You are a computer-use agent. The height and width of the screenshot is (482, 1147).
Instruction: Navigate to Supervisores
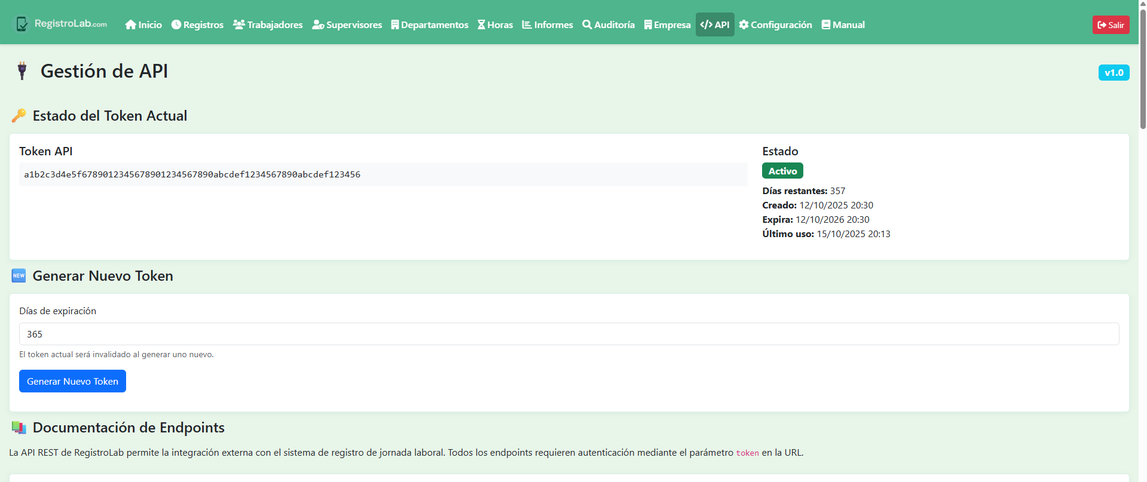(x=347, y=24)
